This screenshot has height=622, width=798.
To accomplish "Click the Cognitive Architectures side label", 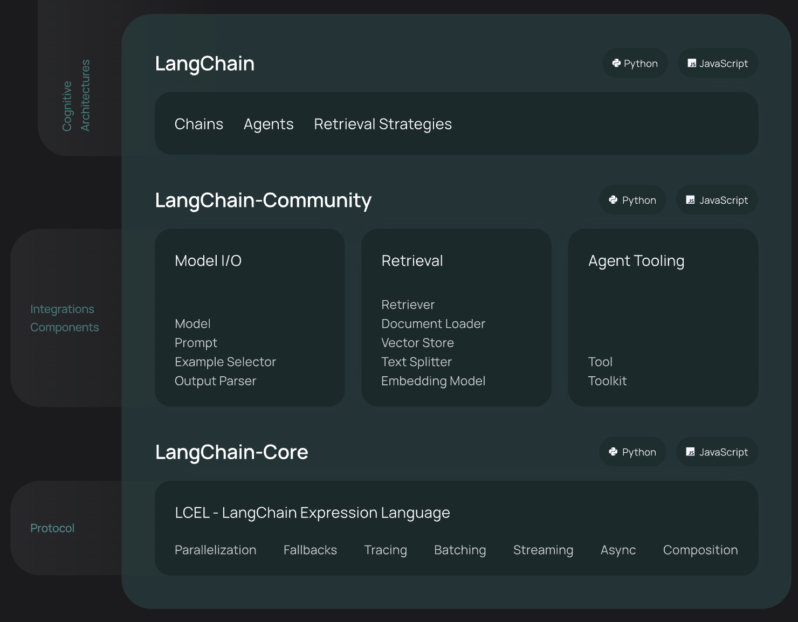I will coord(76,95).
